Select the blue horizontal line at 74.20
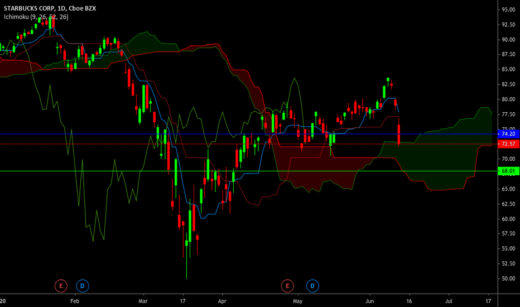The width and height of the screenshot is (520, 307). pos(249,134)
